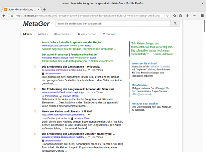
Task: Open the bookmarks list clipboard icon
Action: (180, 16)
